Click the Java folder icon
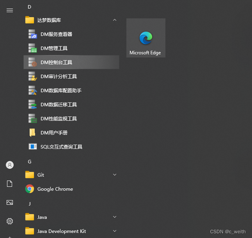The height and width of the screenshot is (238, 252). [30, 217]
